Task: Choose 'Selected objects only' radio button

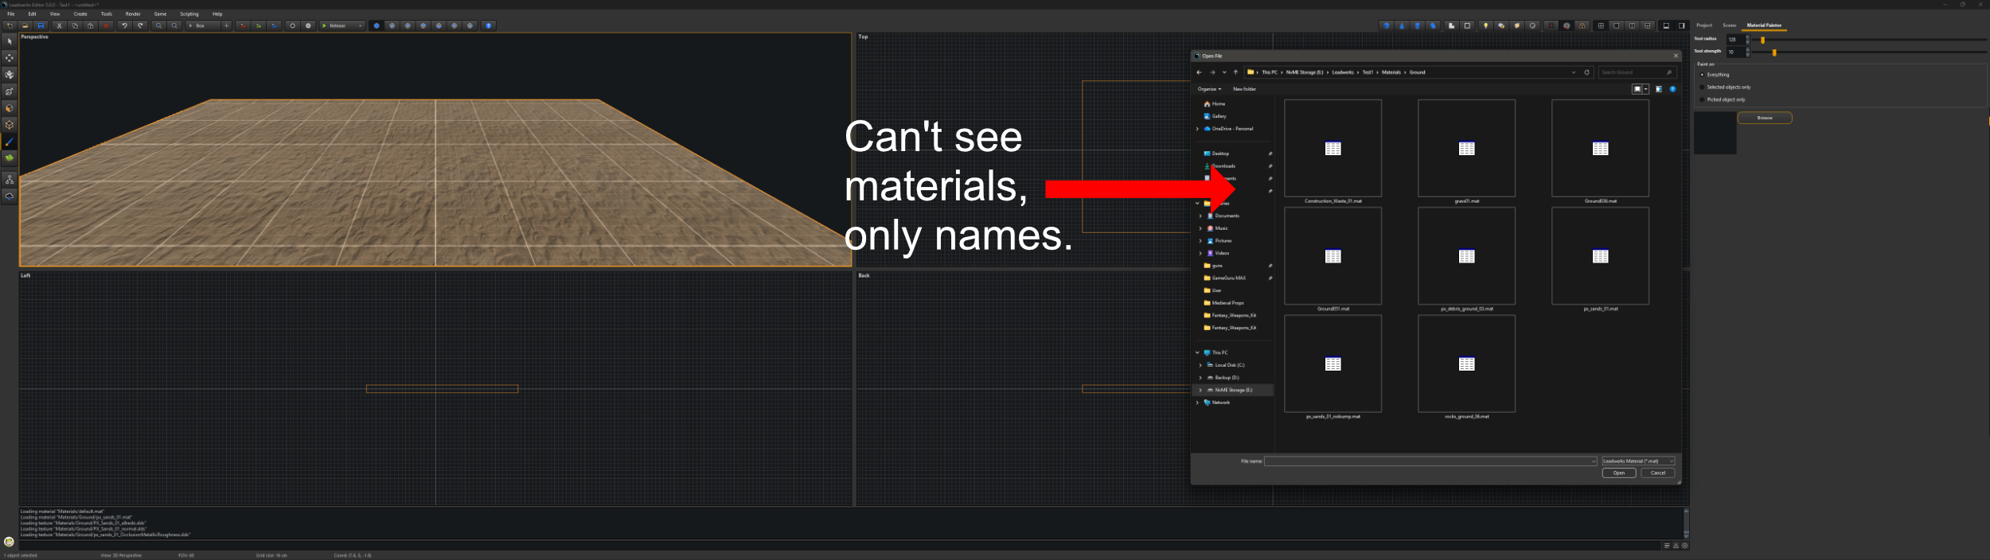Action: coord(1703,87)
